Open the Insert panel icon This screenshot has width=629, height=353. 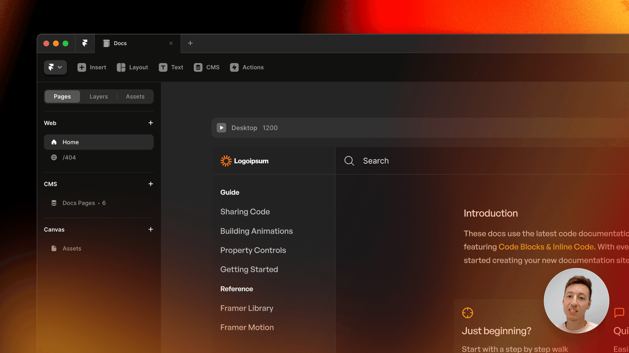click(82, 67)
